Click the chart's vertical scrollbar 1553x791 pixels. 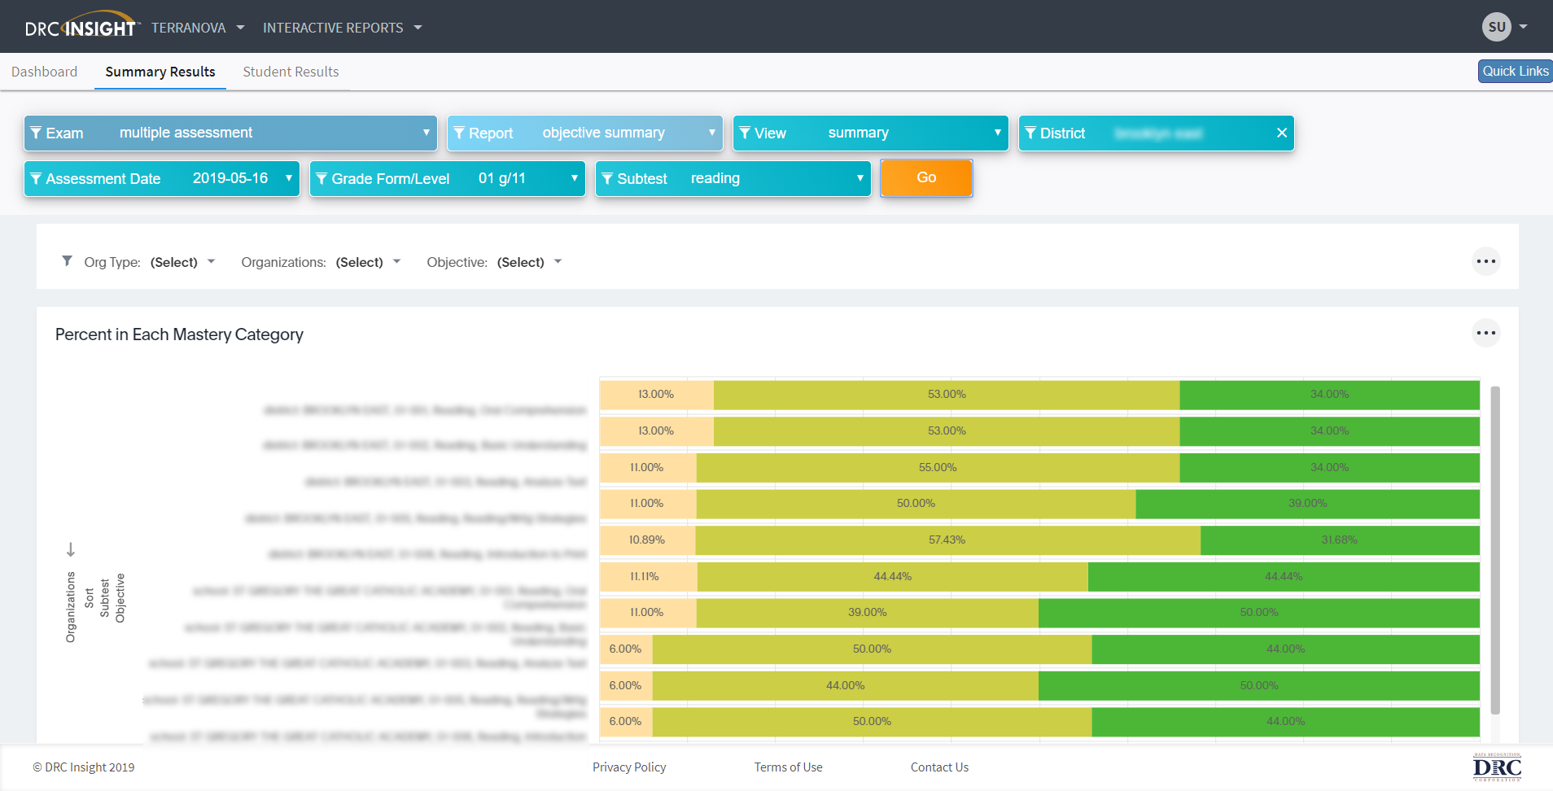[1494, 550]
